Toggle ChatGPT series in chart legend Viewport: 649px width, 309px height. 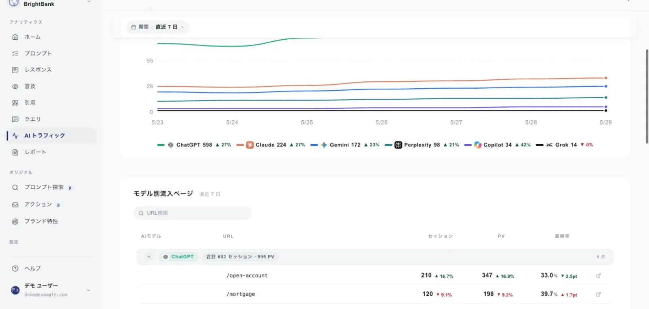pos(194,145)
